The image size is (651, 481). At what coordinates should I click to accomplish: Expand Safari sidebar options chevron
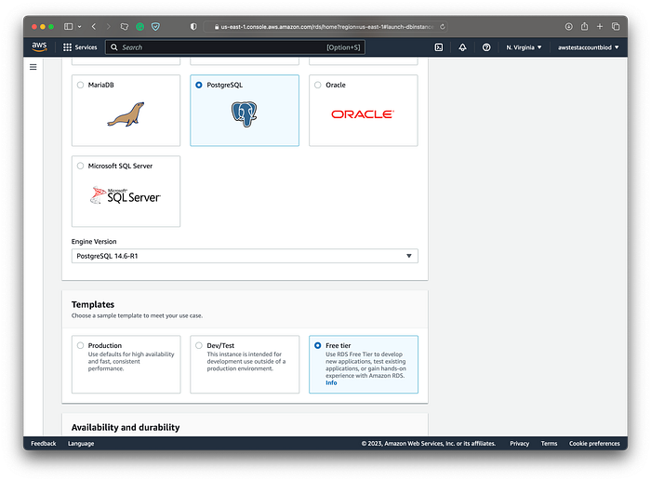pyautogui.click(x=80, y=27)
